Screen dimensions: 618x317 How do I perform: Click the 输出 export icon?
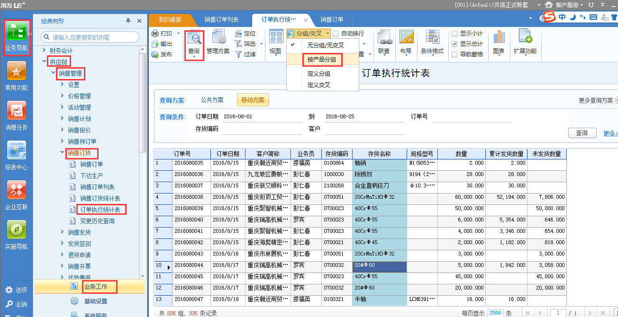tap(155, 44)
